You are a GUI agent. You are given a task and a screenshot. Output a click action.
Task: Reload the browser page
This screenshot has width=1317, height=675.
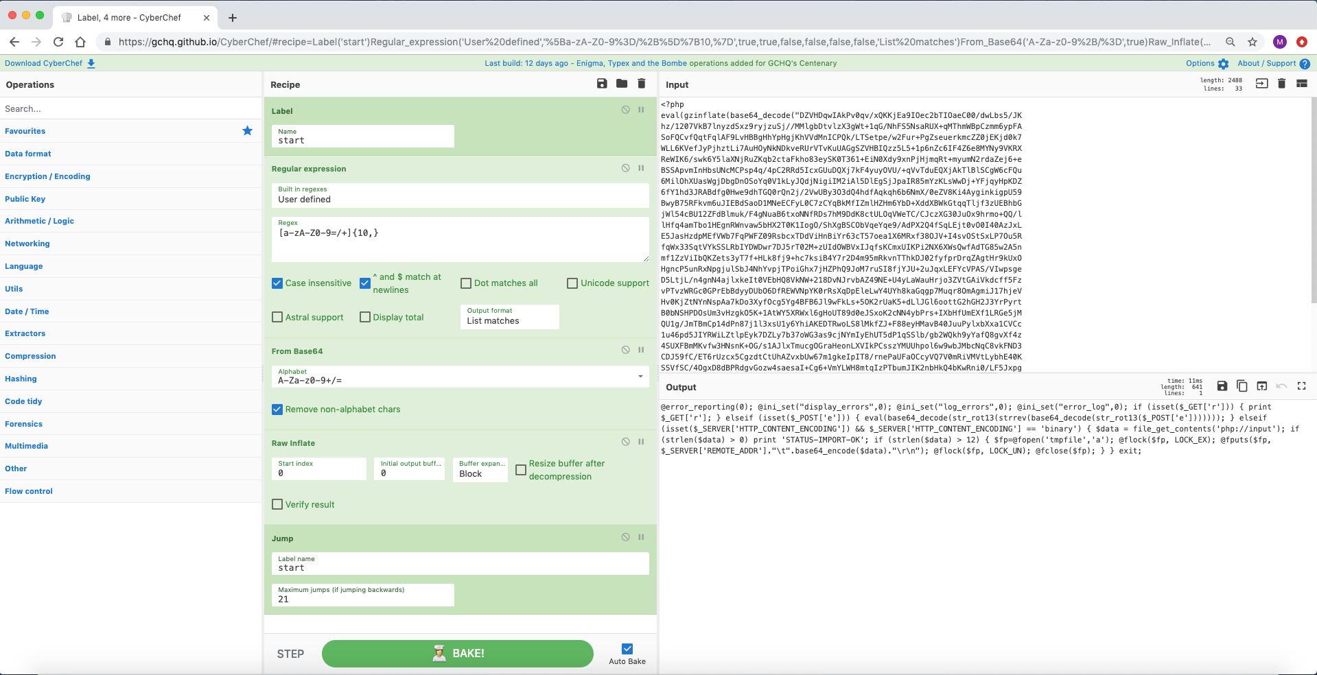click(x=58, y=42)
